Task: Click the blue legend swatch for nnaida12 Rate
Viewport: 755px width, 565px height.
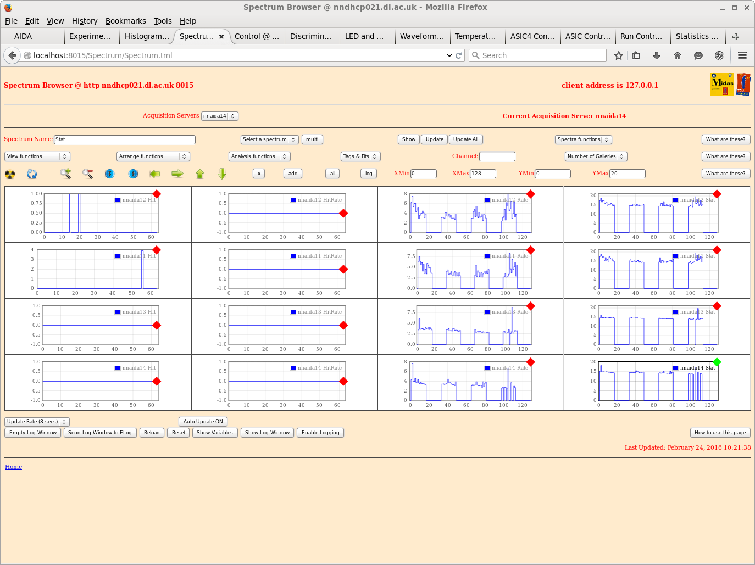Action: [487, 200]
